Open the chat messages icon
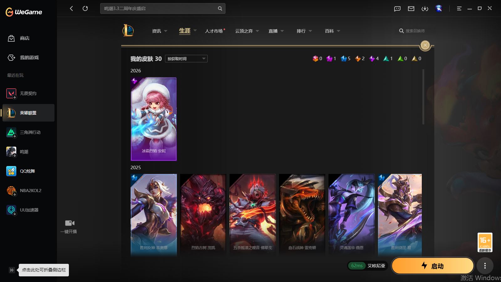 397,8
